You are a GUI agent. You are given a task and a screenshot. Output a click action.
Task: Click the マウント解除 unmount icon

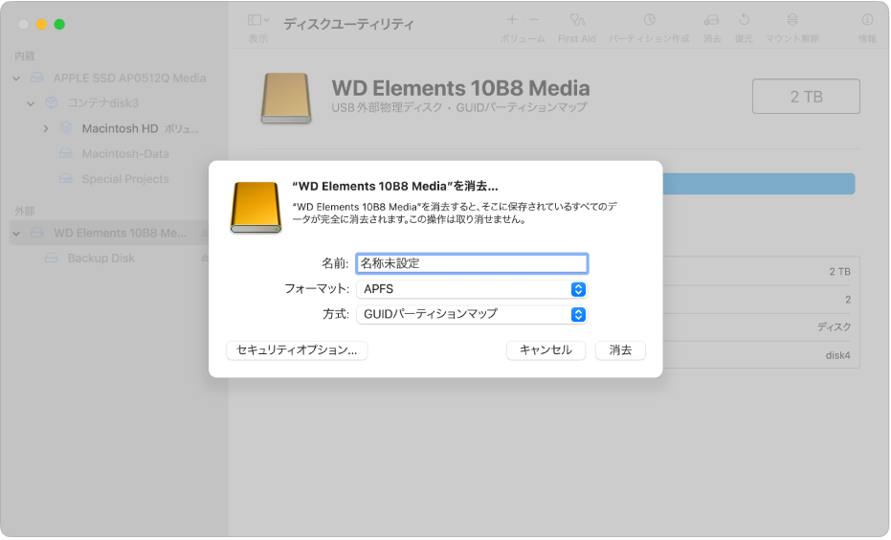792,20
